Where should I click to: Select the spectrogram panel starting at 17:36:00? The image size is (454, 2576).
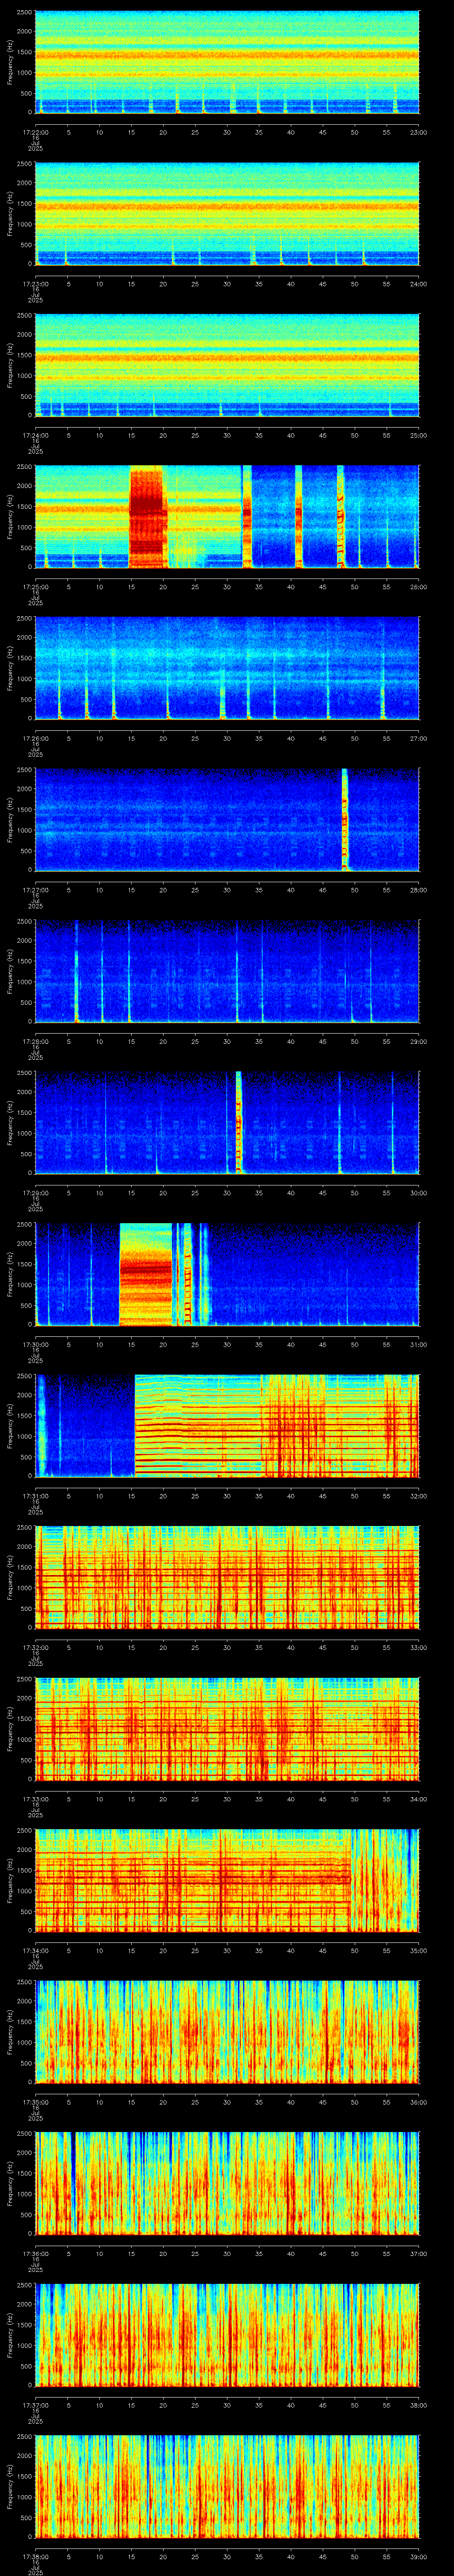tap(227, 2183)
